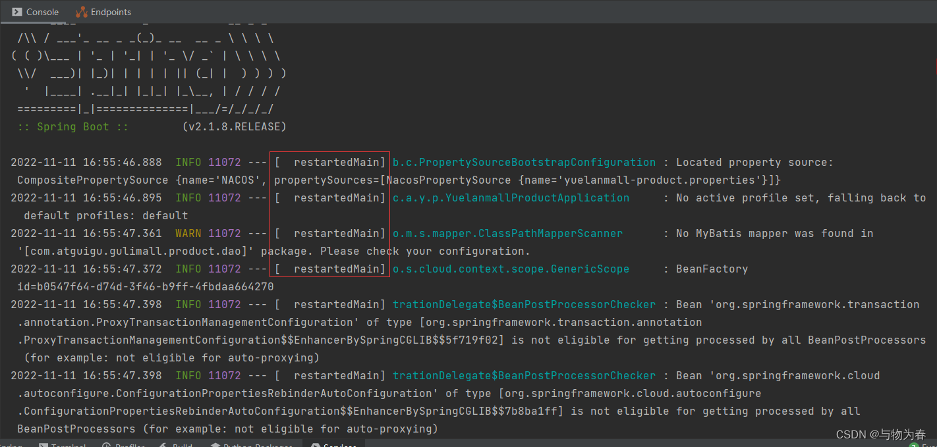The height and width of the screenshot is (447, 937).
Task: Open PropertySourceBootstrapConfiguration from the log
Action: 524,162
